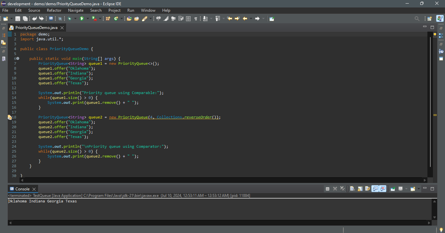Click the New Java Package icon
445x233 pixels.
click(108, 19)
